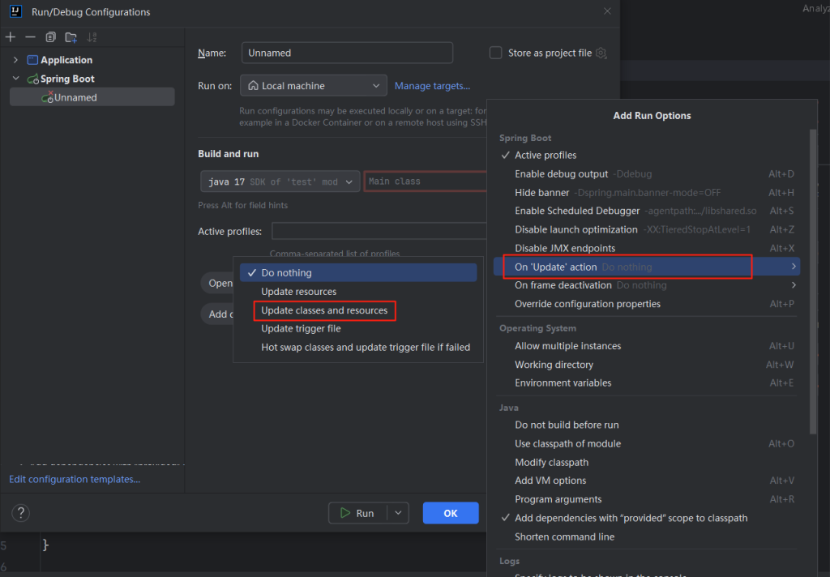Choose Update trigger file option
This screenshot has width=830, height=577.
pyautogui.click(x=358, y=329)
